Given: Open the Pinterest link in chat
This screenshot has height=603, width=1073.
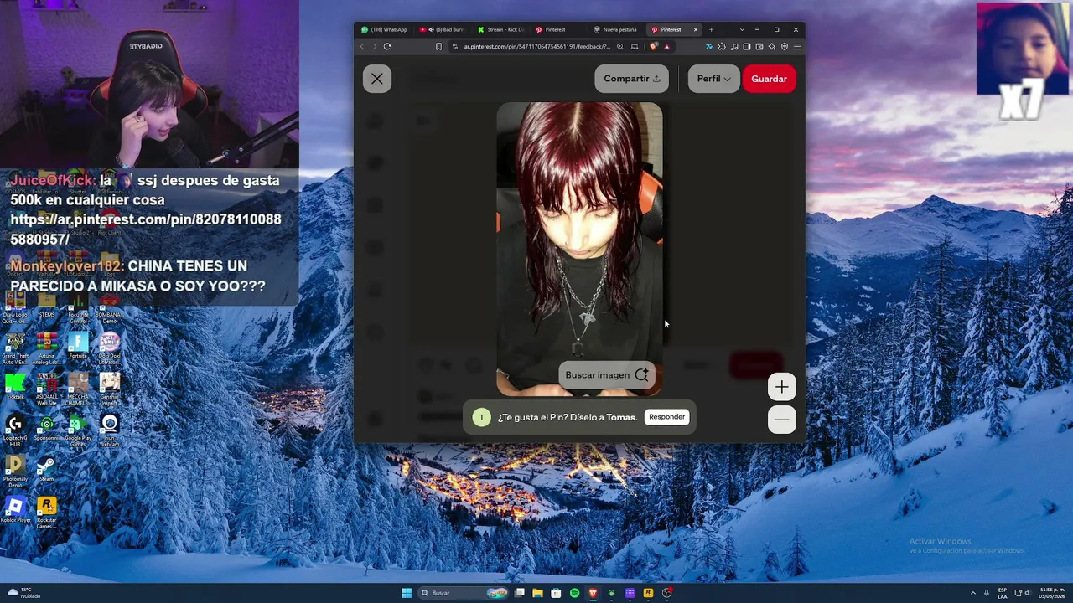Looking at the screenshot, I should coord(146,229).
